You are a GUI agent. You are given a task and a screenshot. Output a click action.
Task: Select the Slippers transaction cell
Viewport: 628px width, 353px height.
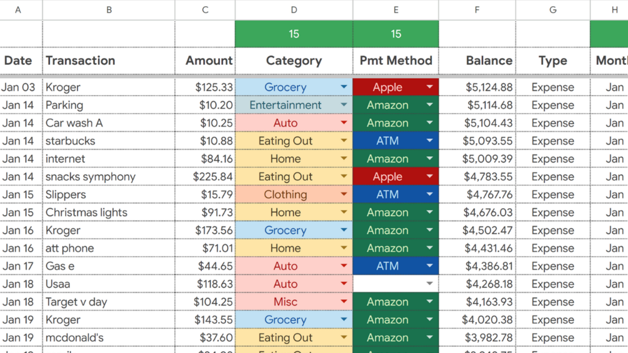click(109, 194)
